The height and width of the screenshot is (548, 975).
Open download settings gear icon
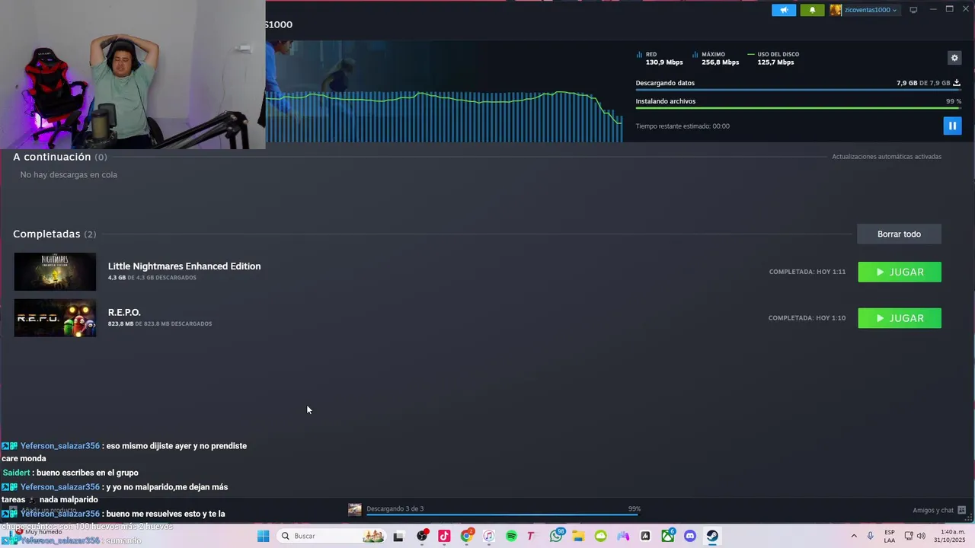click(x=954, y=58)
